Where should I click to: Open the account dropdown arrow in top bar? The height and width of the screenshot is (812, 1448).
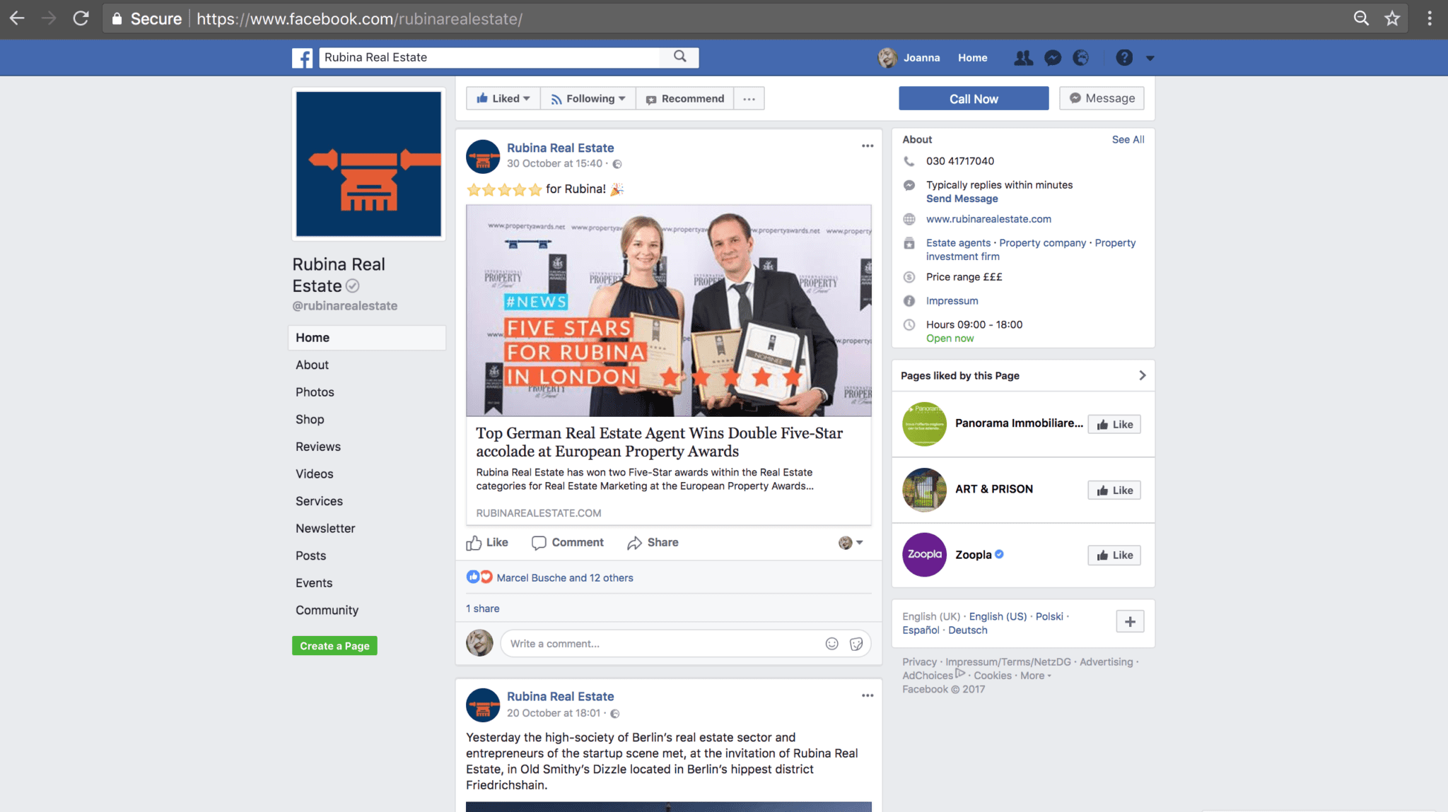tap(1150, 59)
